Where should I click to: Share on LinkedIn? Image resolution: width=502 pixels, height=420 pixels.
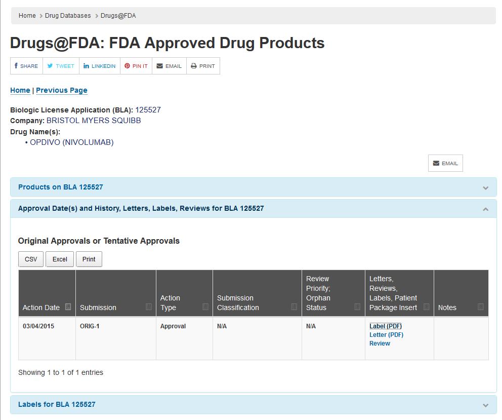click(x=100, y=66)
